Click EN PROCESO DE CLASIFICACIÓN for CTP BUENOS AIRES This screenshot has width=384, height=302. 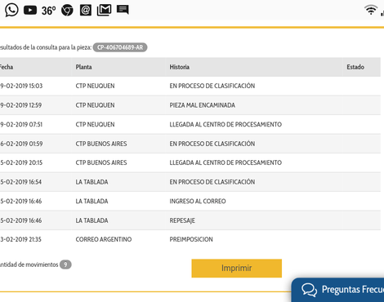pos(212,144)
